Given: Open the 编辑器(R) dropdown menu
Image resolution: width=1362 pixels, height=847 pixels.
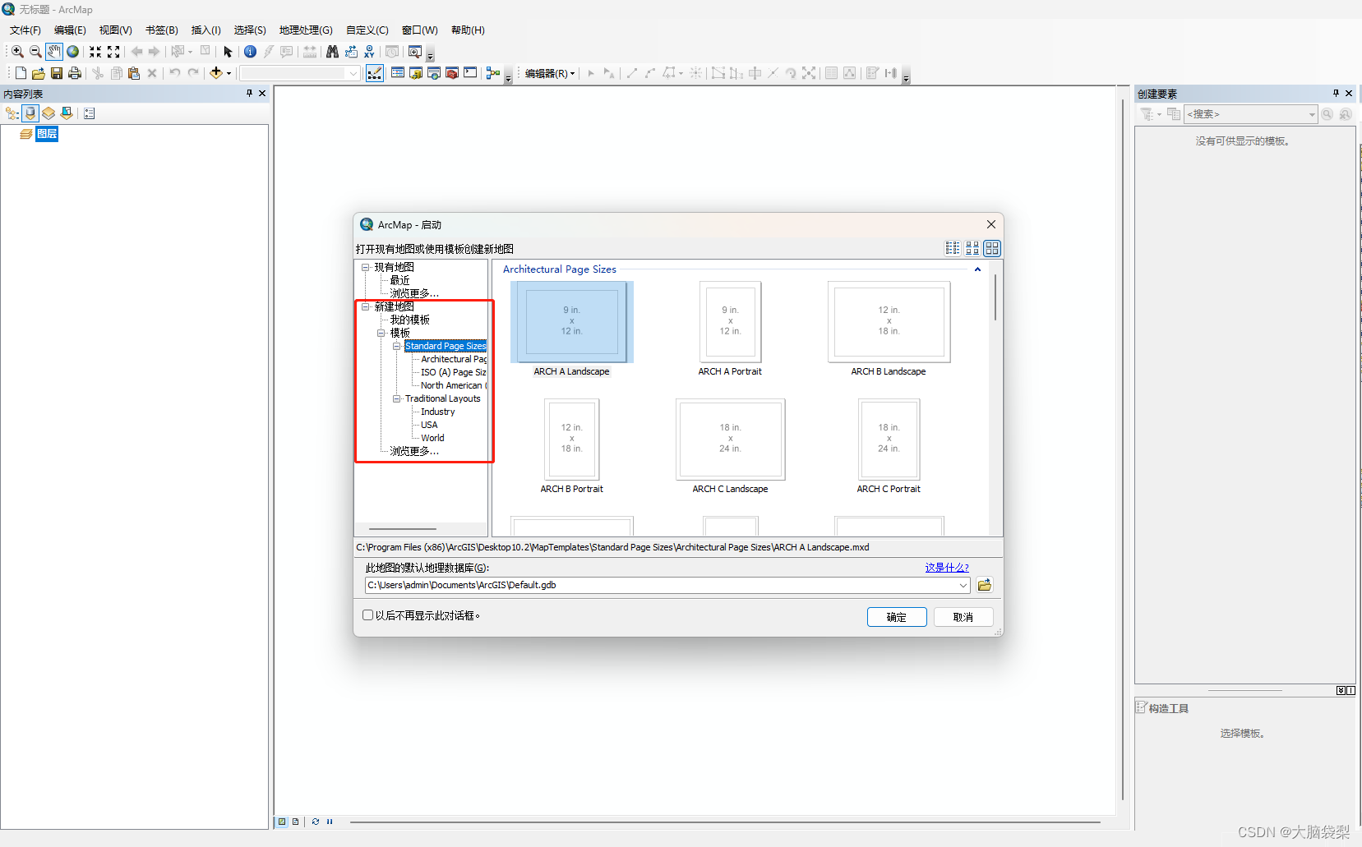Looking at the screenshot, I should 550,73.
